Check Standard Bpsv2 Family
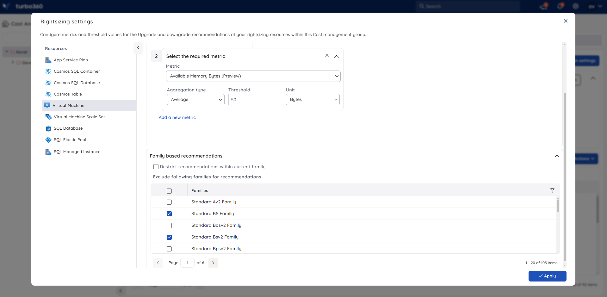 [169, 249]
